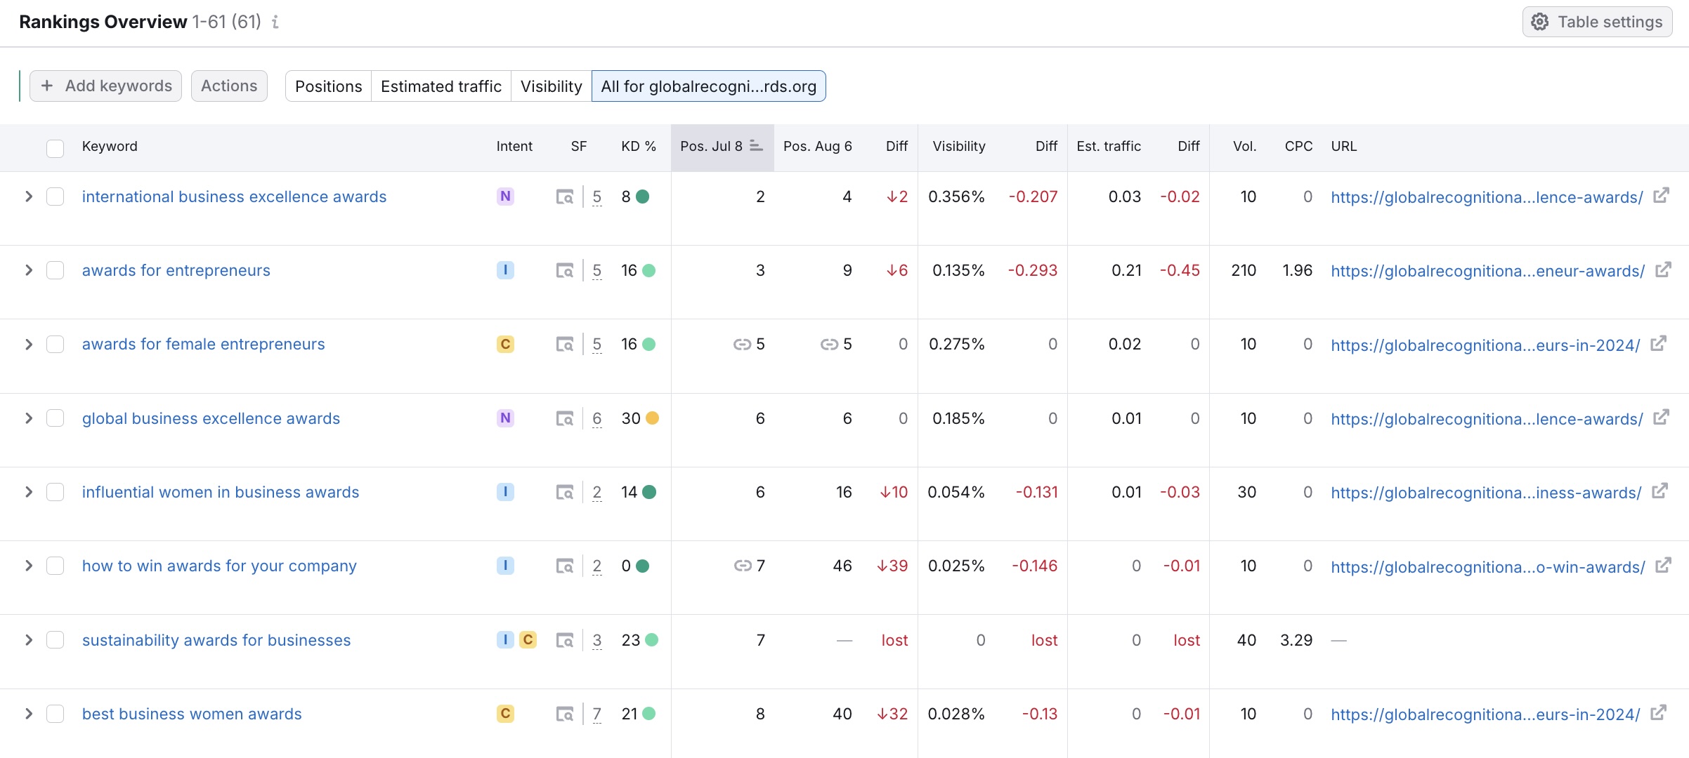
Task: Open the sustainability awards for businesses keyword link
Action: 216,640
